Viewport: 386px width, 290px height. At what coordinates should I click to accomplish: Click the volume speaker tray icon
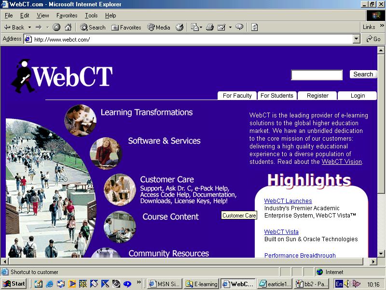[347, 284]
